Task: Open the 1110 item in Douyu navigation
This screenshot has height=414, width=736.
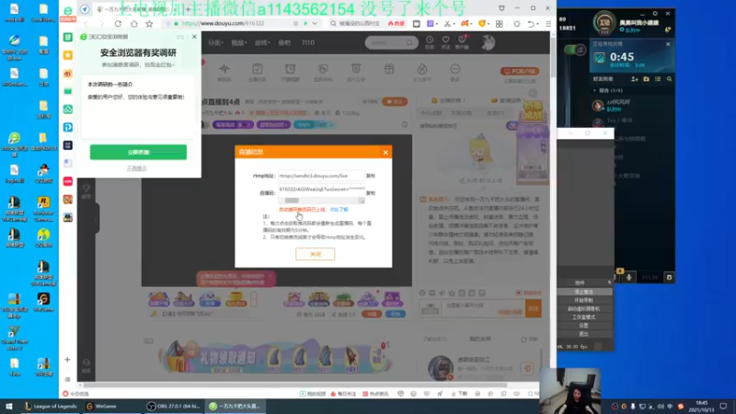Action: (x=308, y=42)
